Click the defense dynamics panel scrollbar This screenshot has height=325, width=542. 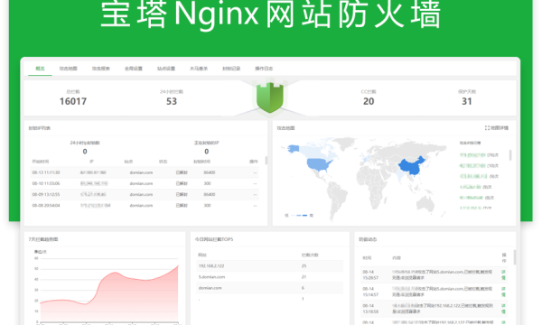pos(515,257)
